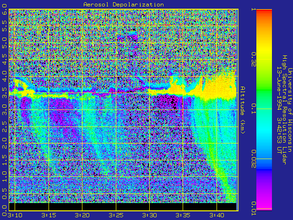The height and width of the screenshot is (220, 293).
Task: Click the color scale label 1
Action: 254,9
